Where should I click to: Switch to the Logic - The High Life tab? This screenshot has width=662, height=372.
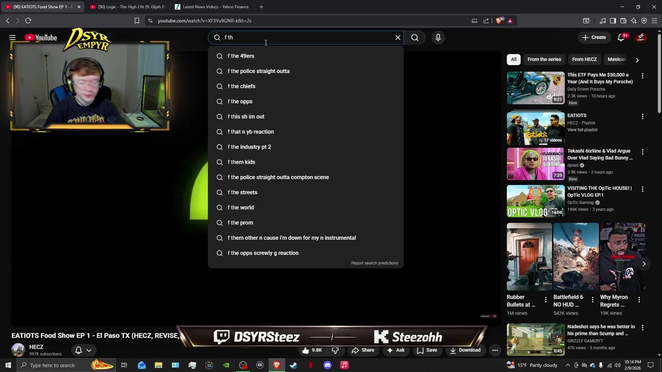pos(127,7)
